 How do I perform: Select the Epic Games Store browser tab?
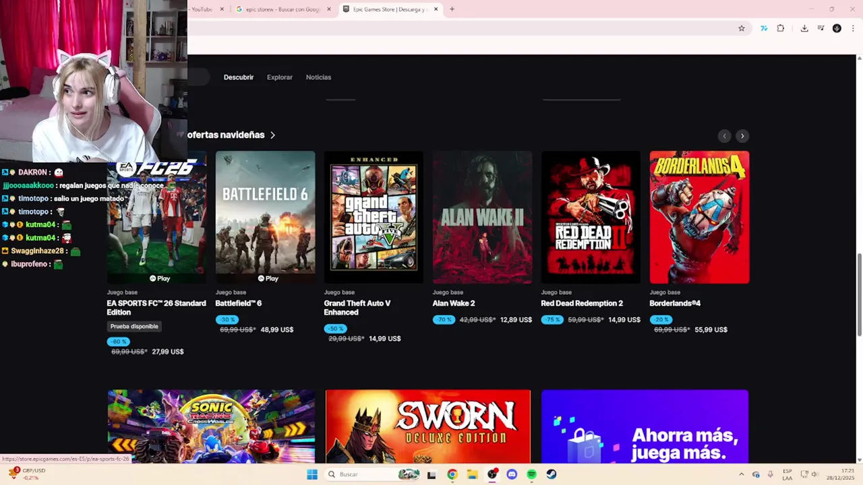pyautogui.click(x=390, y=9)
